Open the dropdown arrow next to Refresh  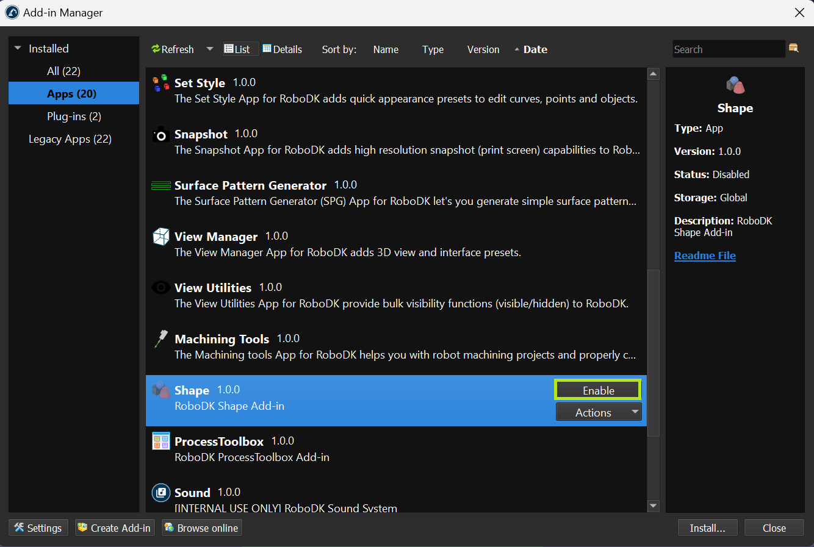click(210, 49)
